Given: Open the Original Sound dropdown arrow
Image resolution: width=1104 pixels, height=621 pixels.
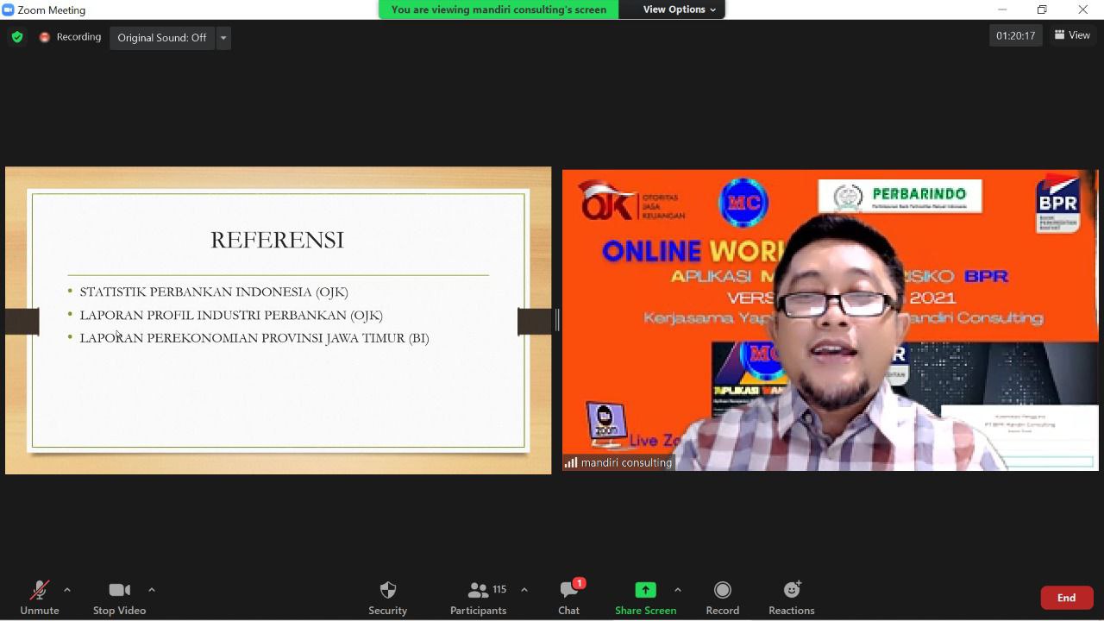Looking at the screenshot, I should 223,38.
